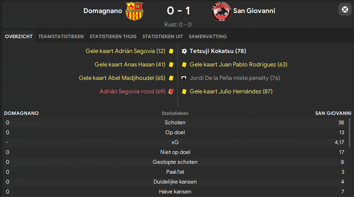This screenshot has width=354, height=197.
Task: Click Adrián Segovia rood event text
Action: pos(132,92)
